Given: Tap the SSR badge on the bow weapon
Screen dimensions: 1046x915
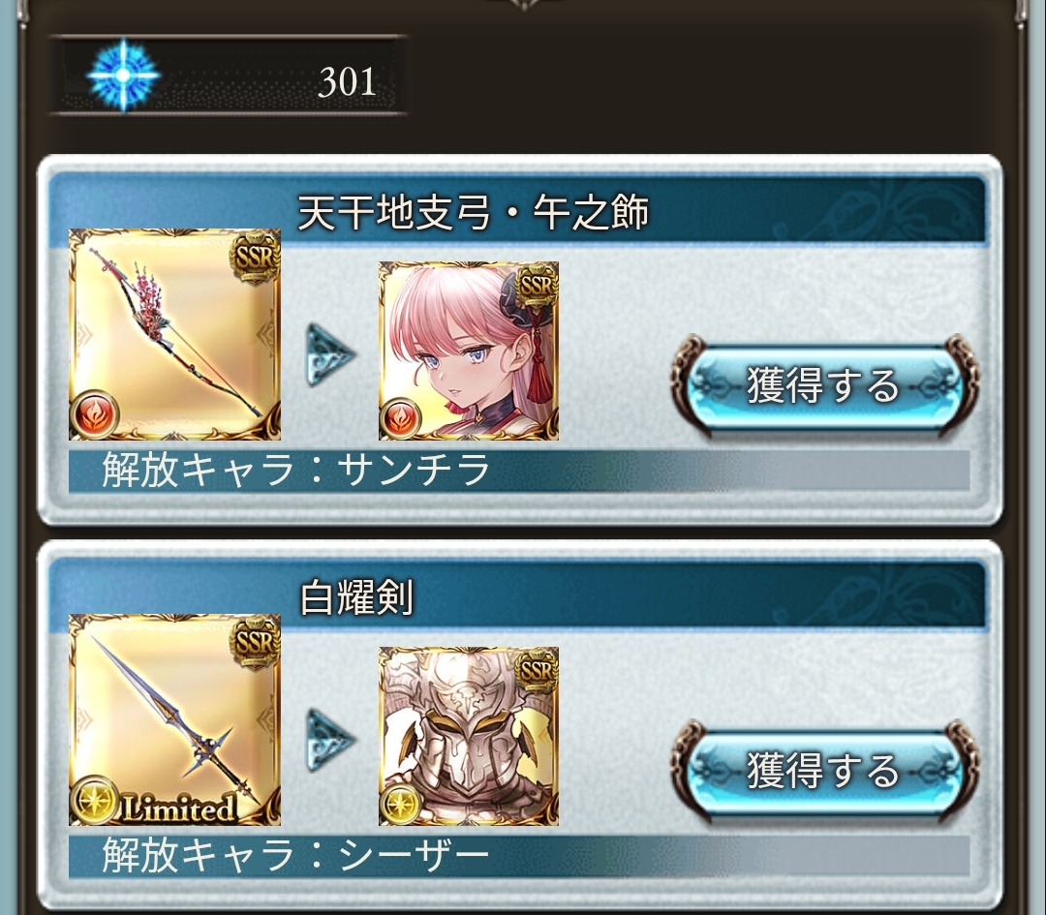Looking at the screenshot, I should [254, 256].
